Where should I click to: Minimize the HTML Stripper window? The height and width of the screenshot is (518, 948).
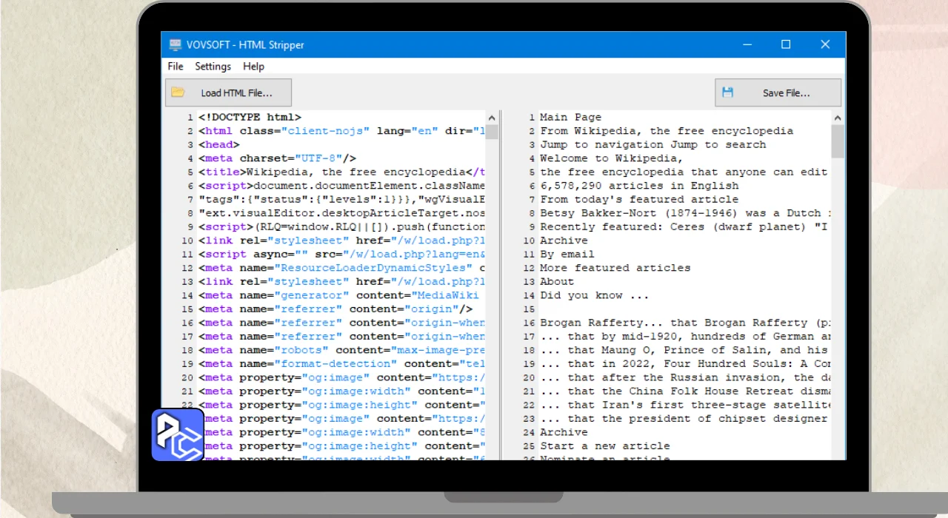click(747, 44)
